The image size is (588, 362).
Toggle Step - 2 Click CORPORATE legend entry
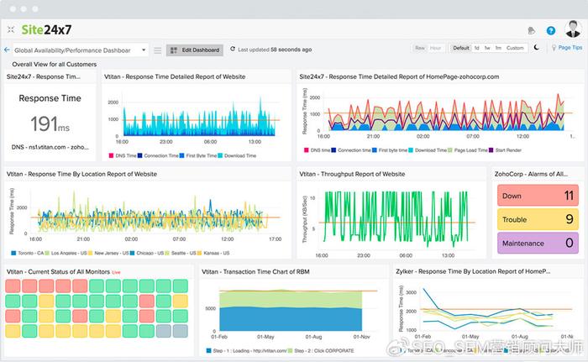(321, 351)
